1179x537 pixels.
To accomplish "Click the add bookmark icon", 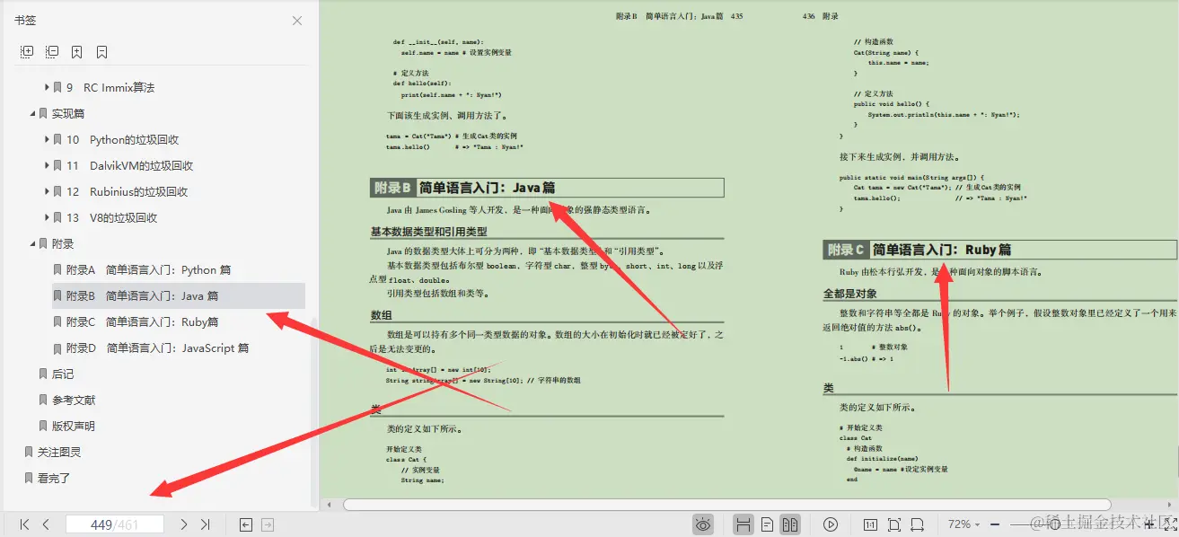I will pos(76,51).
